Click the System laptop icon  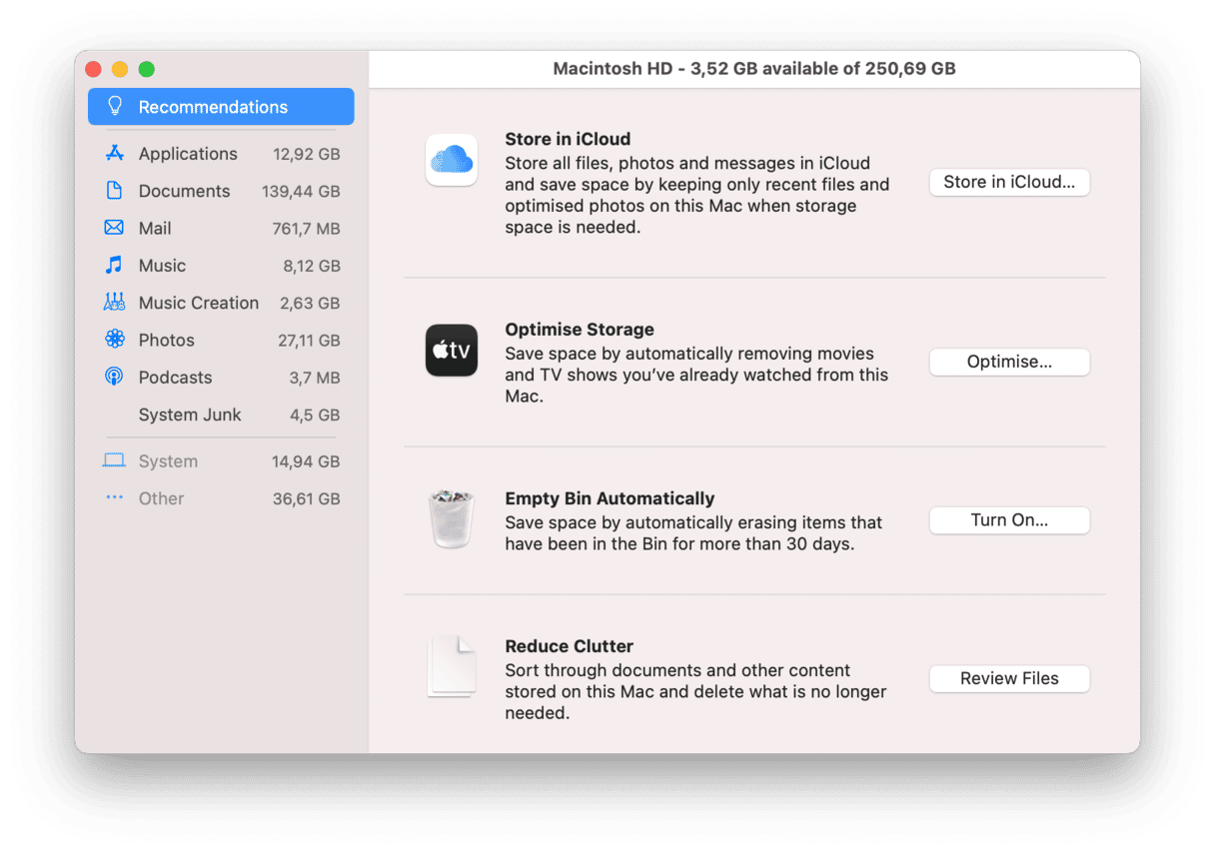[x=114, y=460]
